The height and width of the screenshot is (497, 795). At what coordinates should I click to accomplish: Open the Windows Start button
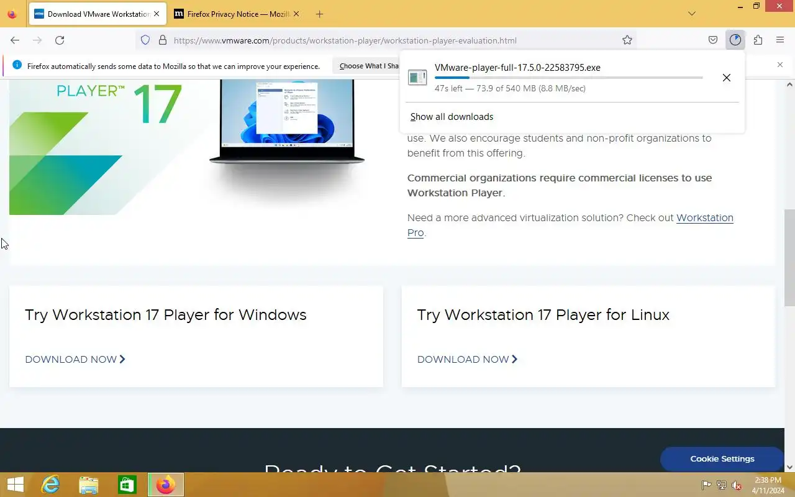point(15,485)
